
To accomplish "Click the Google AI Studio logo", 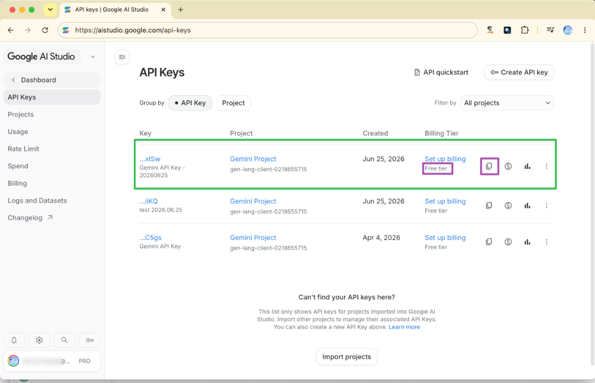I will pyautogui.click(x=41, y=57).
